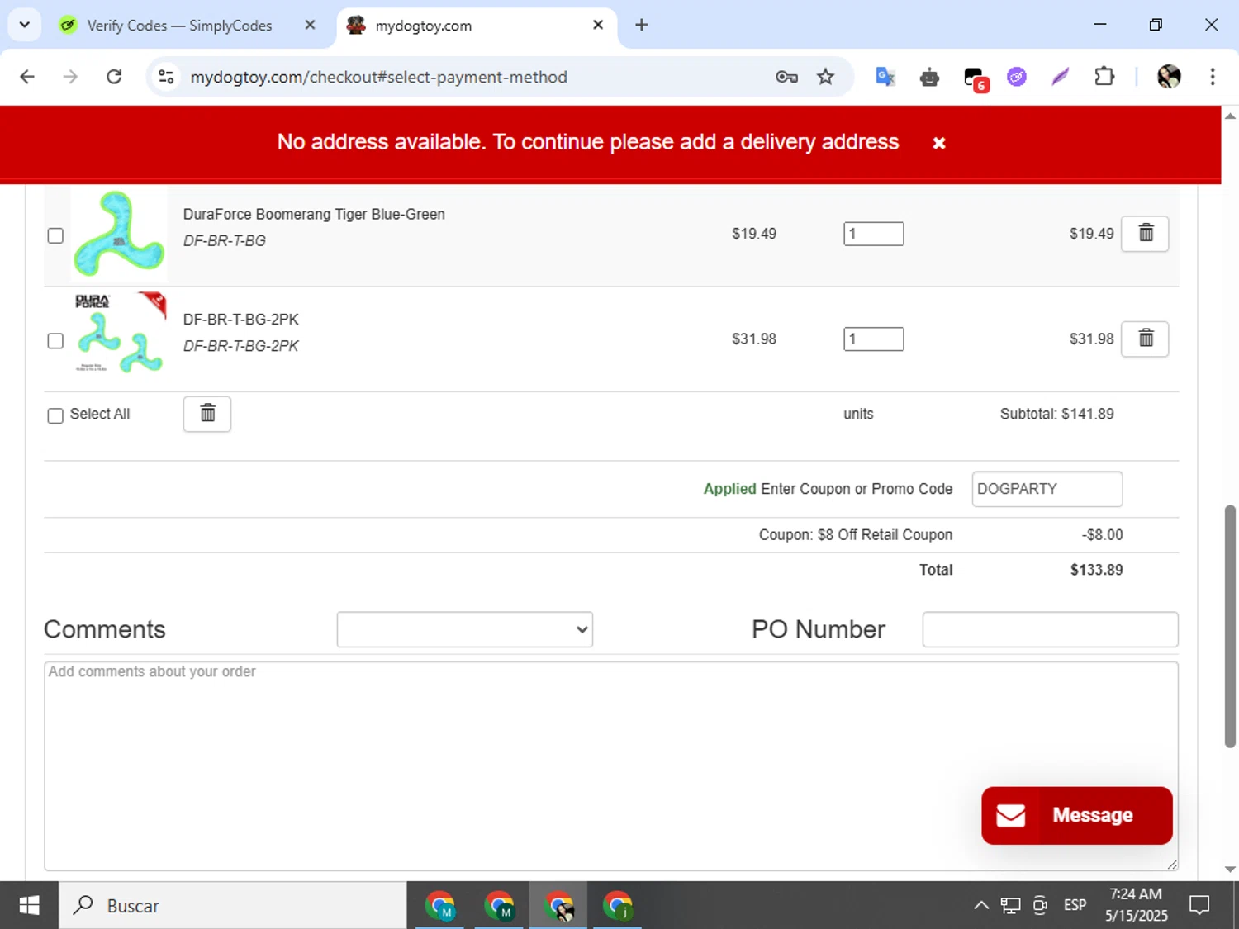
Task: Open the Extensions puzzle menu
Action: (x=1104, y=77)
